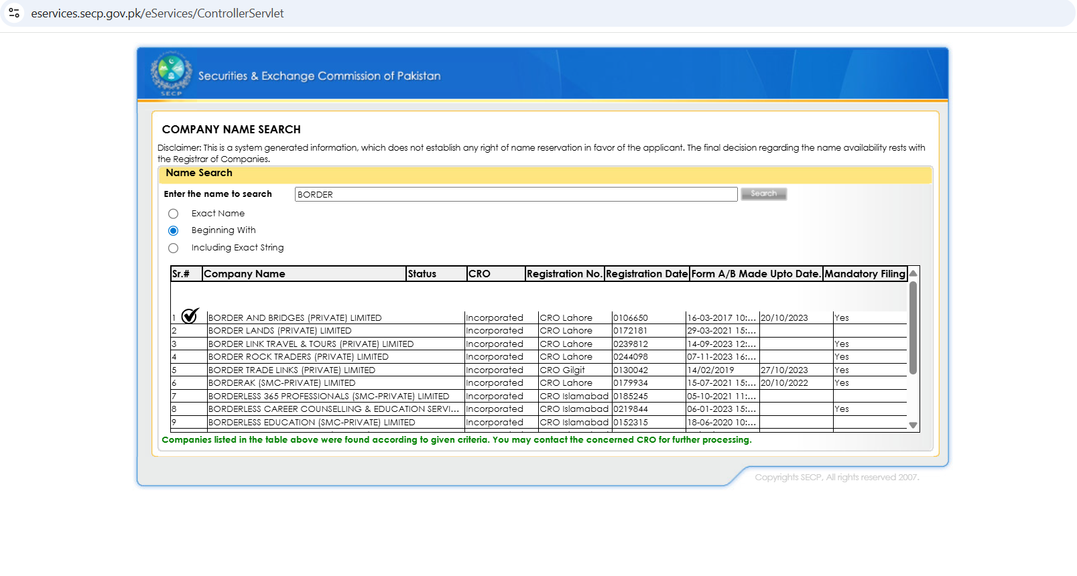The width and height of the screenshot is (1077, 576).
Task: Click registration number 0244098
Action: (631, 357)
